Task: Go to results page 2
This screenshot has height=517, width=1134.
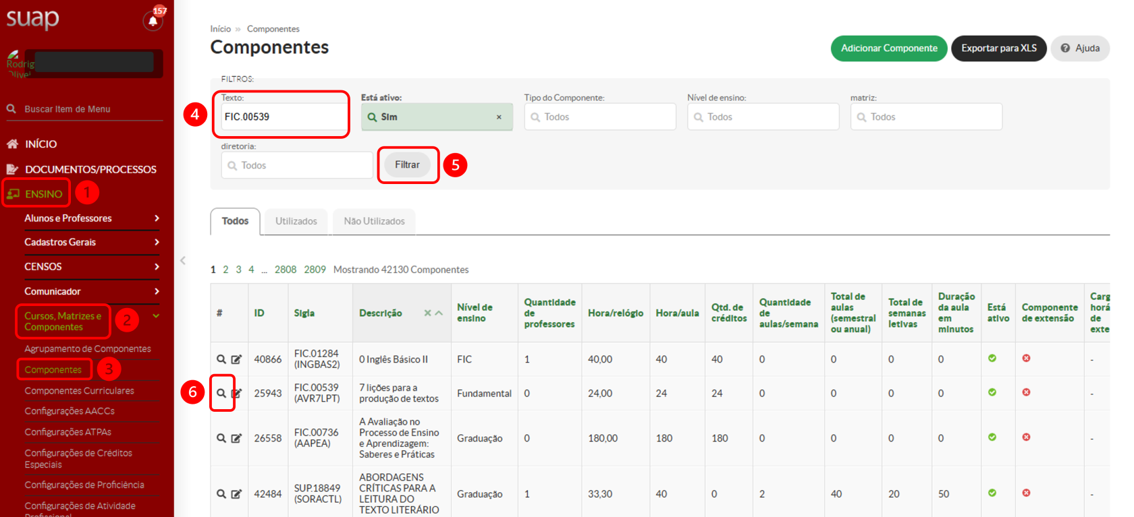Action: (x=225, y=270)
